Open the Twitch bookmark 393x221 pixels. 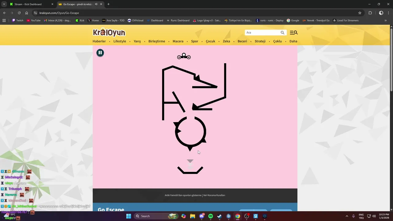click(x=18, y=20)
